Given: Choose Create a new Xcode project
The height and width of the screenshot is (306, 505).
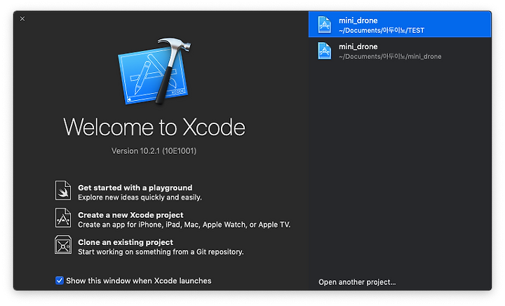Looking at the screenshot, I should (x=130, y=215).
